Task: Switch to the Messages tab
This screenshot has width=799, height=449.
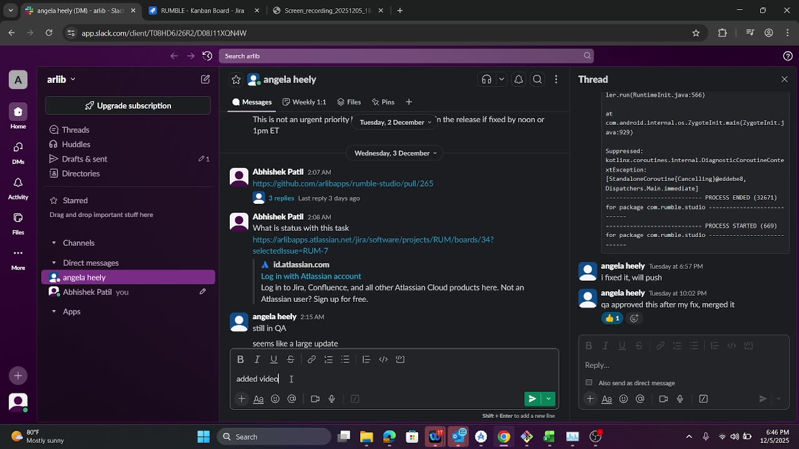Action: [252, 102]
